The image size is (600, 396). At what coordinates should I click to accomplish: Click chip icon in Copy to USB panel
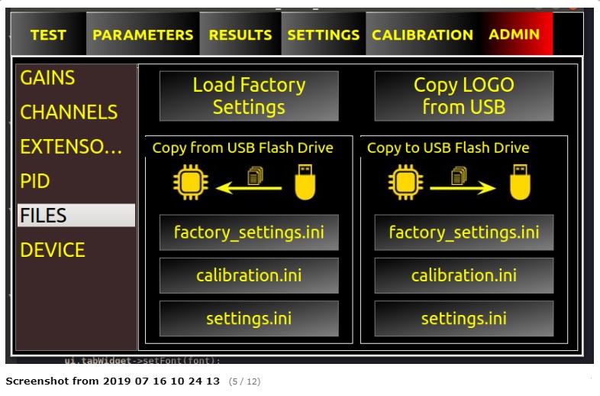click(x=406, y=182)
